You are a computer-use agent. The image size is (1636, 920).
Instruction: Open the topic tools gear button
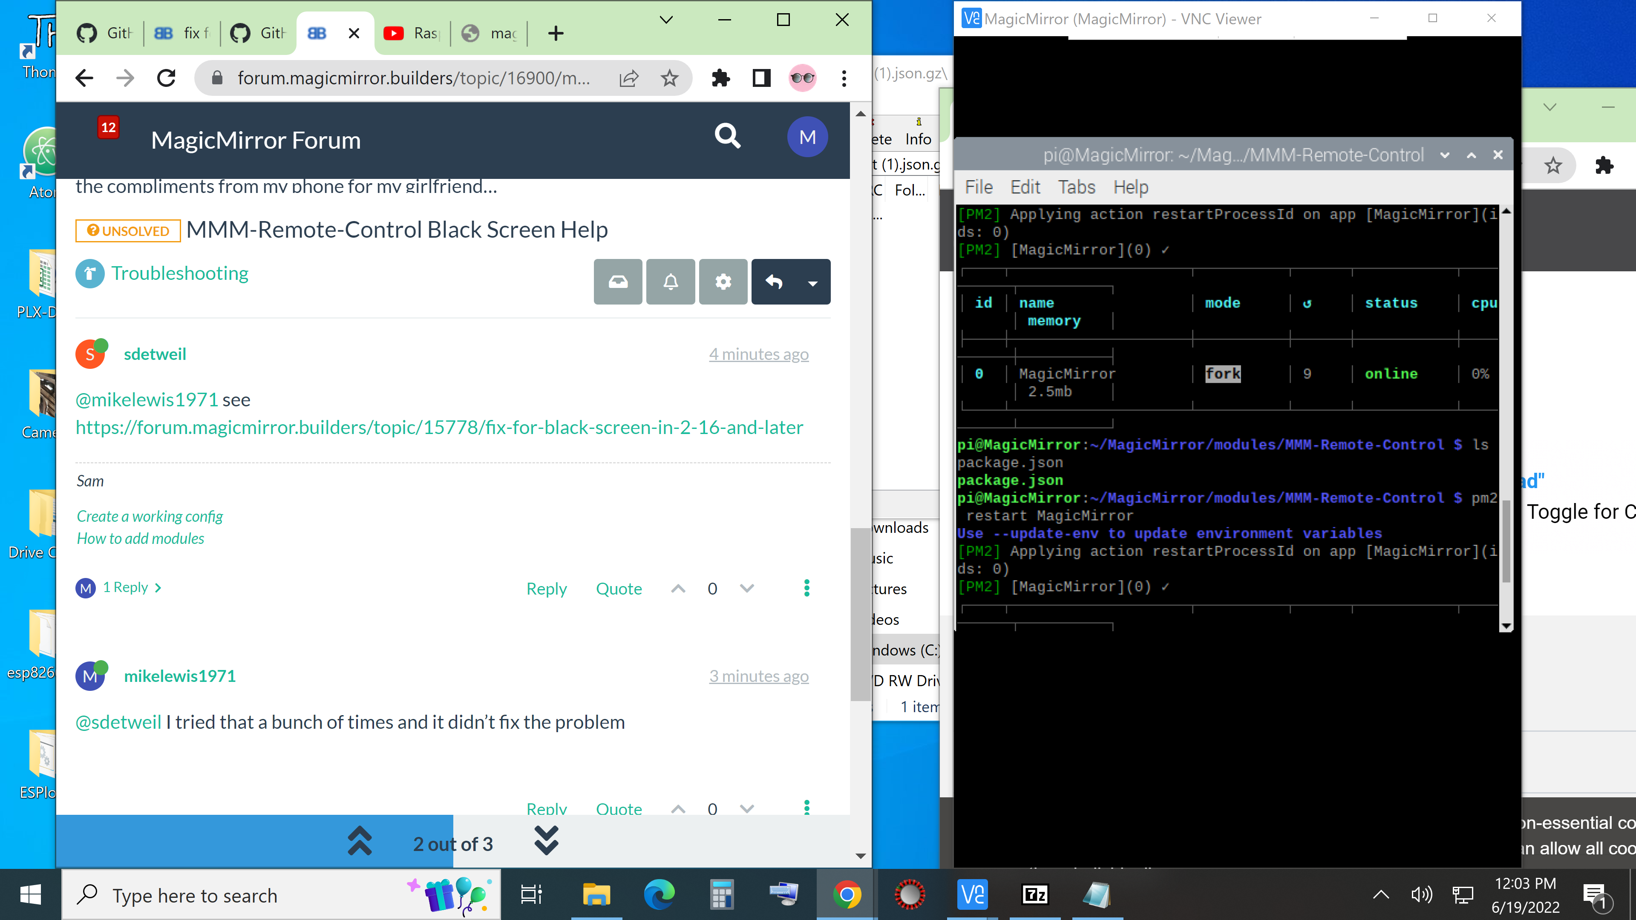[723, 282]
